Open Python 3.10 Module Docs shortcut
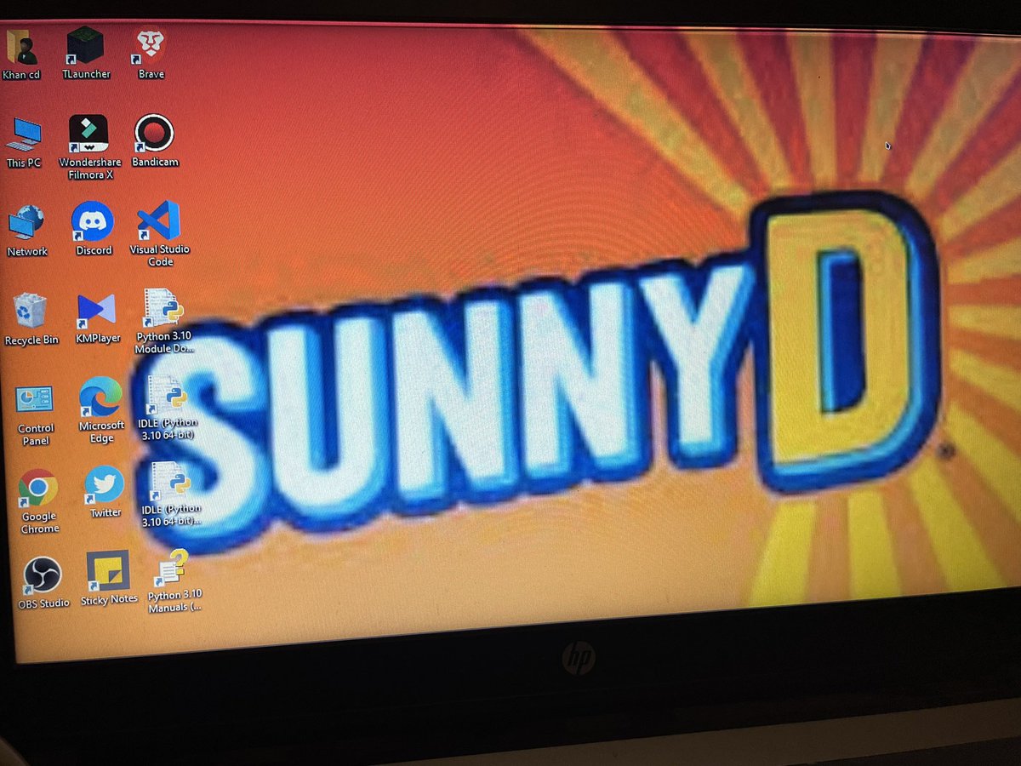The height and width of the screenshot is (766, 1021). pos(164,310)
